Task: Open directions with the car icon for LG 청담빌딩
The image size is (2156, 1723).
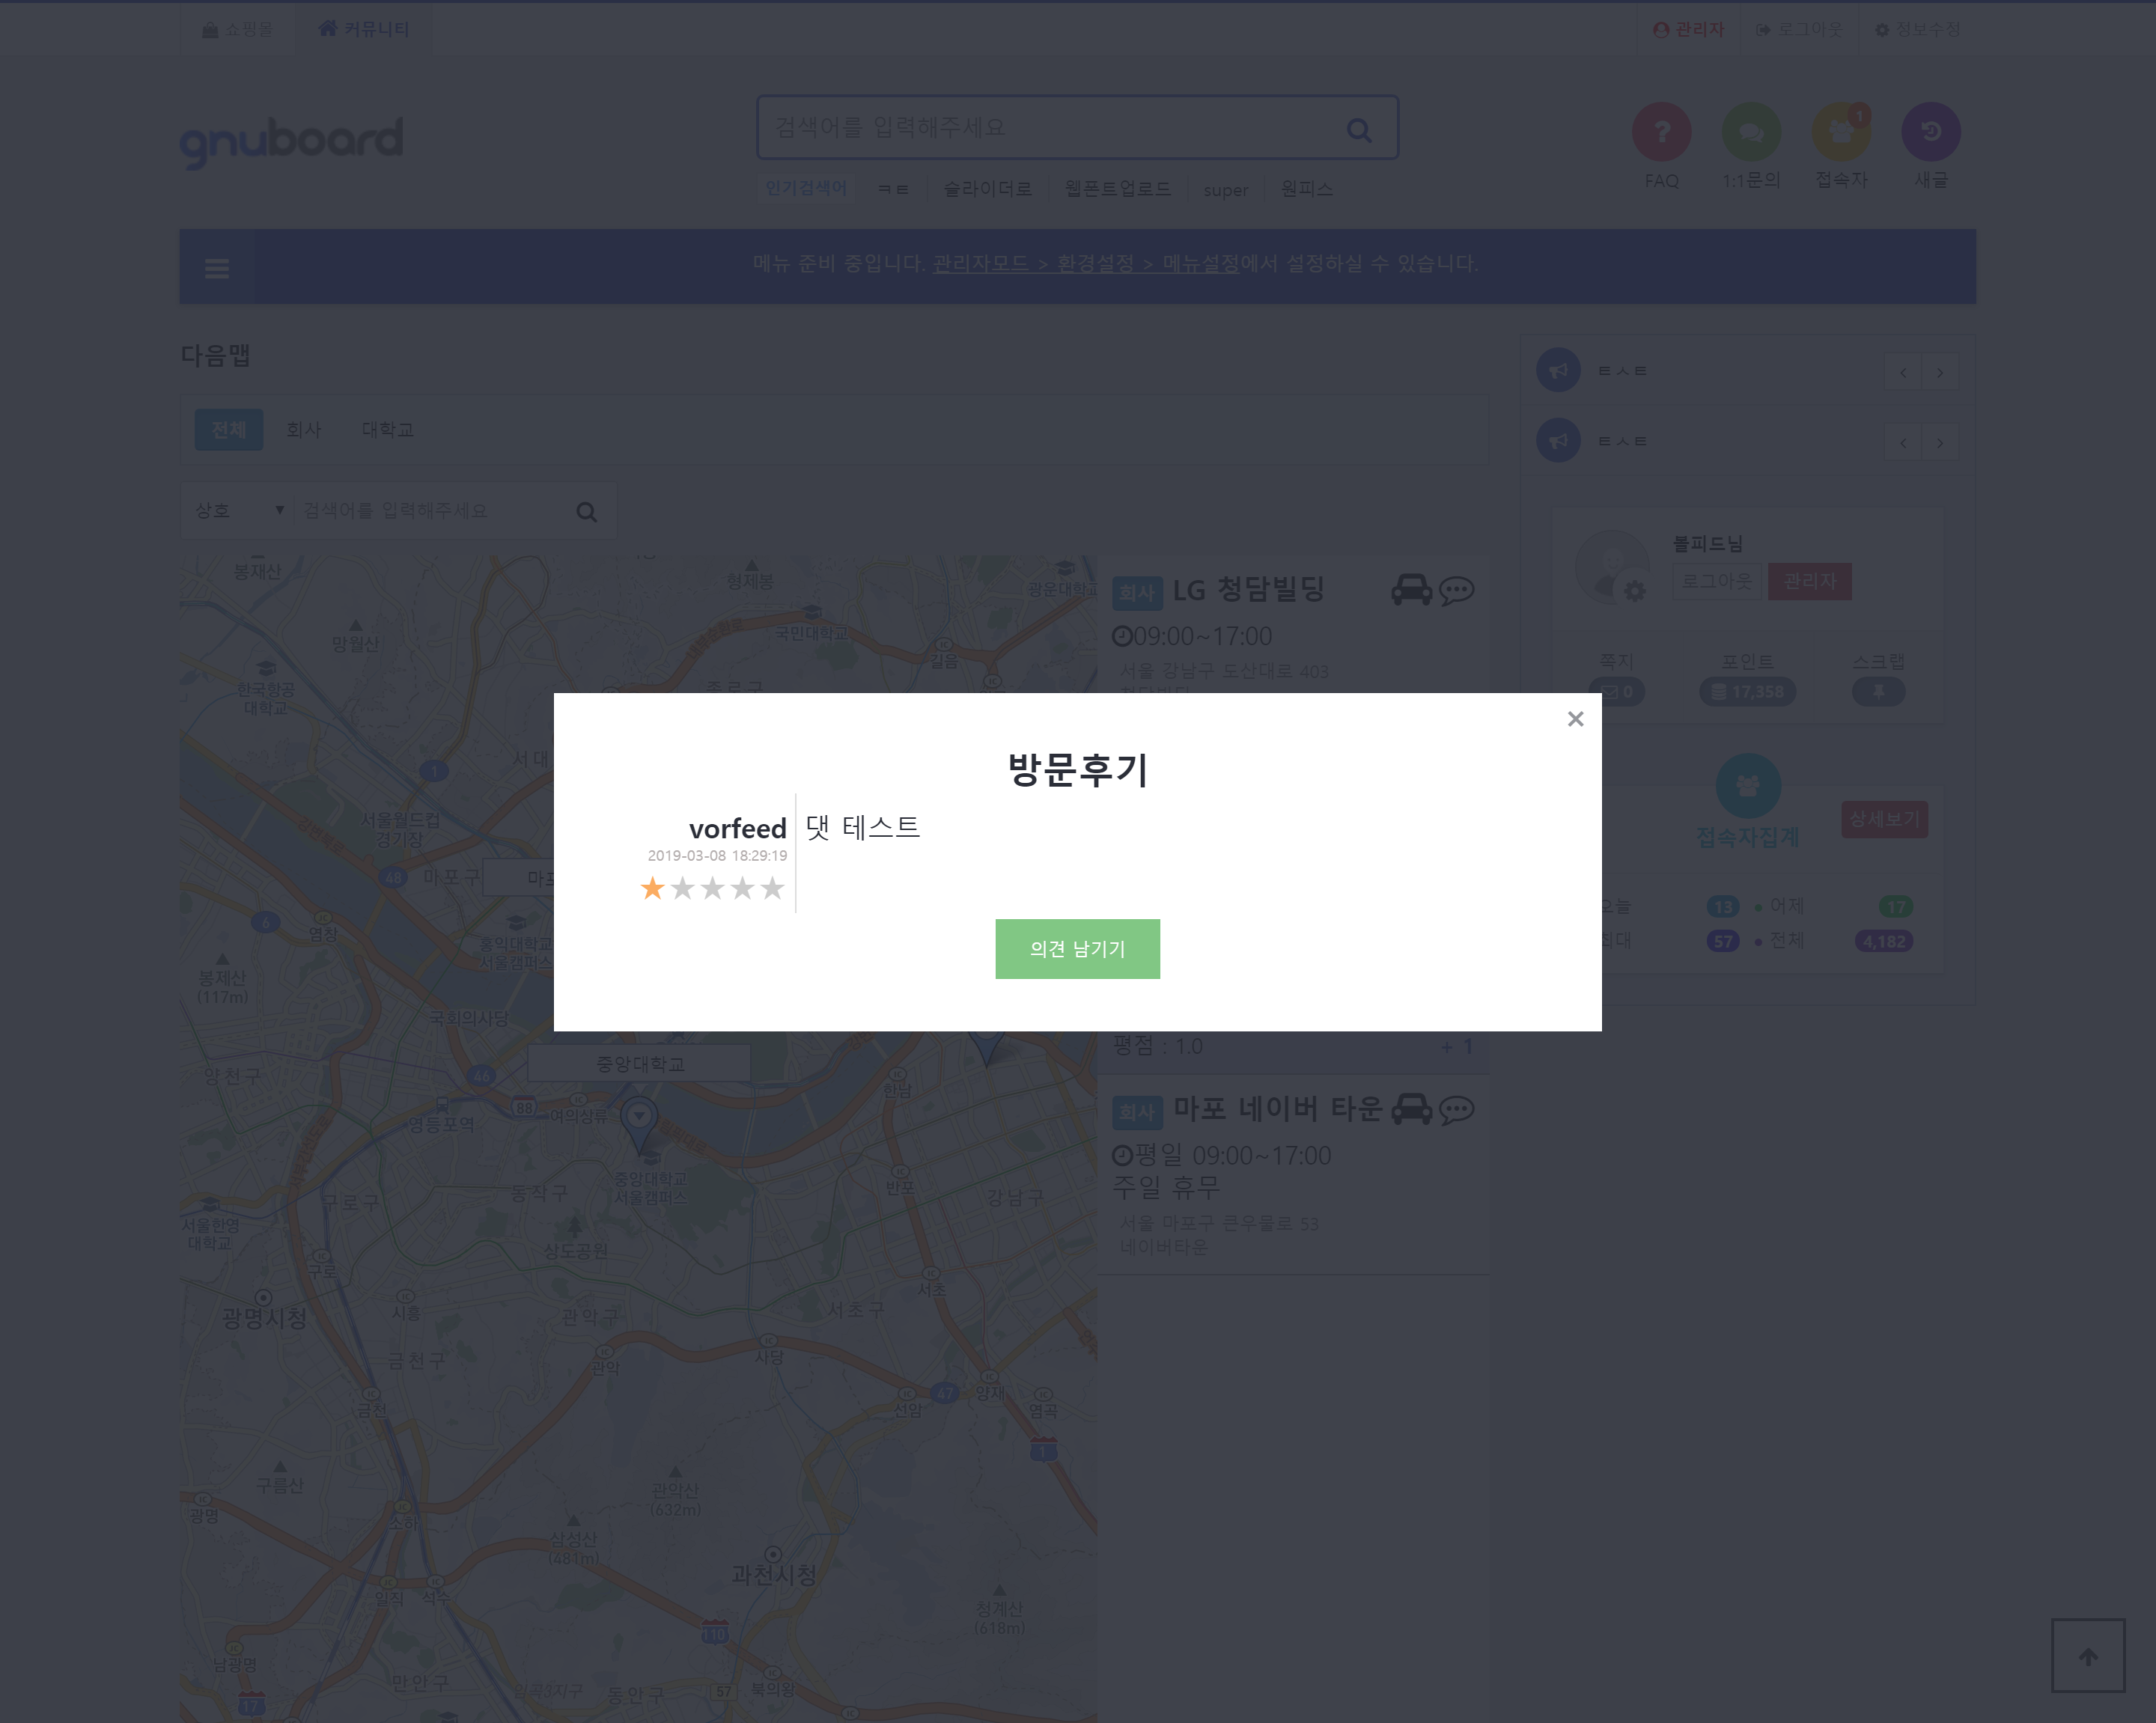Action: click(1411, 590)
